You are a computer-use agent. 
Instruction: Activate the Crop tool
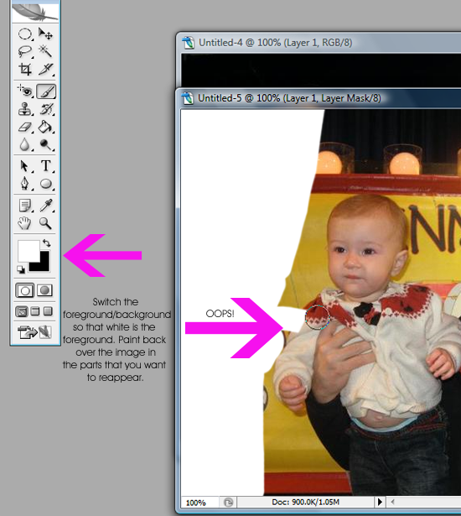[x=25, y=70]
